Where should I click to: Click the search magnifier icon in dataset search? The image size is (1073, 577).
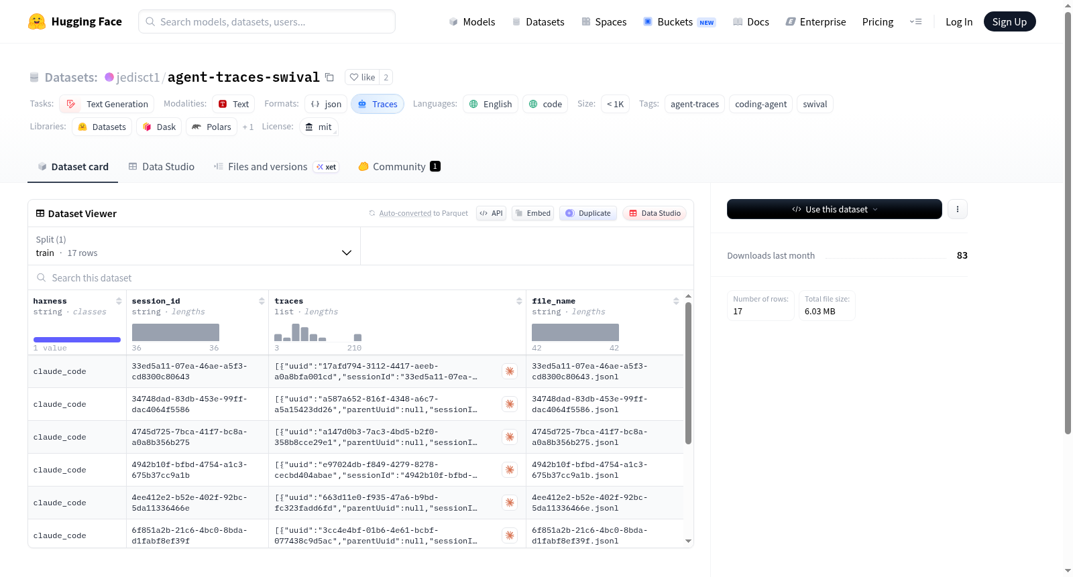coord(42,277)
